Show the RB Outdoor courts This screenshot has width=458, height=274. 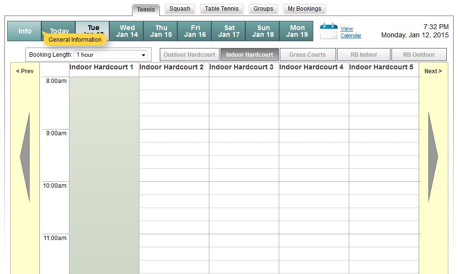pyautogui.click(x=419, y=55)
